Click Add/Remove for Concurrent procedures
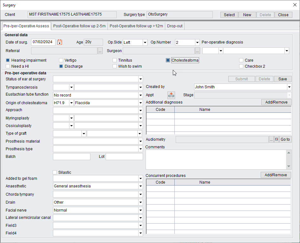This screenshot has width=300, height=243. [x=276, y=175]
